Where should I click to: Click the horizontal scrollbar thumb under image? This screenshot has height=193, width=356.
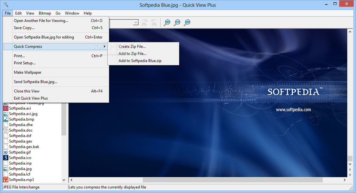[233, 180]
